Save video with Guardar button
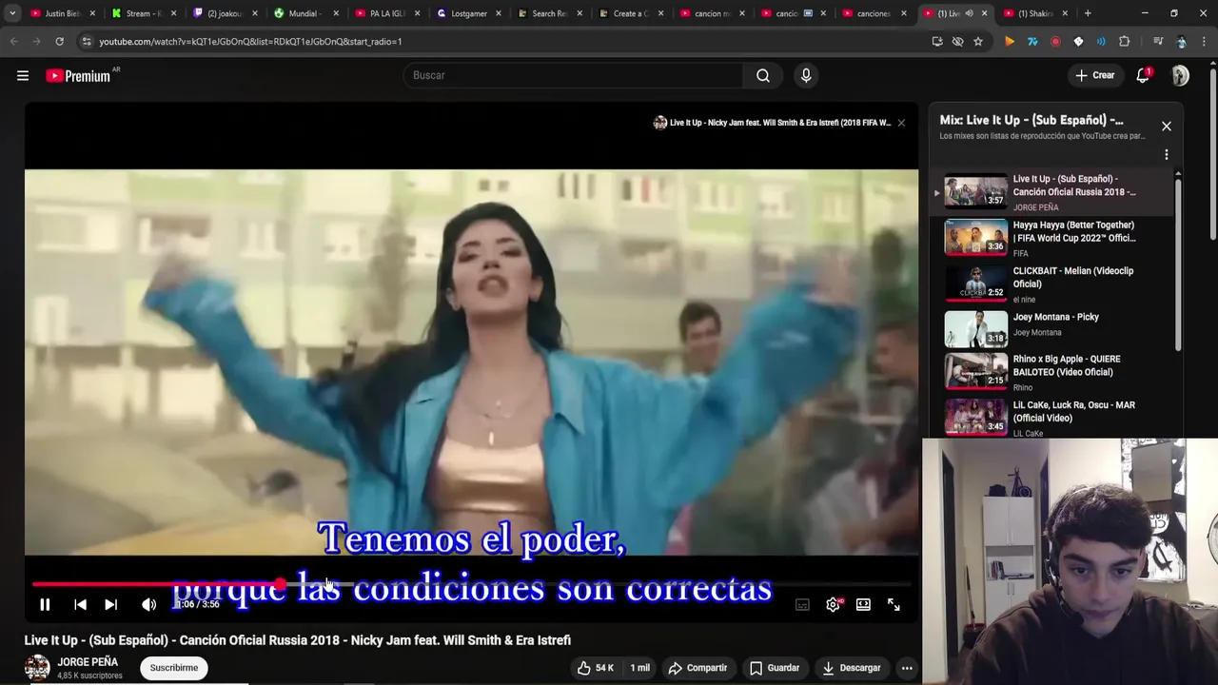 coord(774,668)
